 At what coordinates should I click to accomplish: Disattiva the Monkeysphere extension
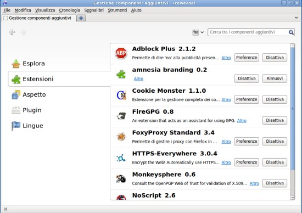[x=275, y=183]
